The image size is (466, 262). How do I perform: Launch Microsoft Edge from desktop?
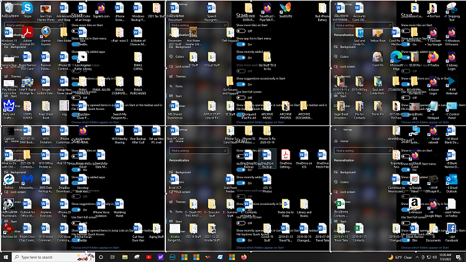point(396,60)
